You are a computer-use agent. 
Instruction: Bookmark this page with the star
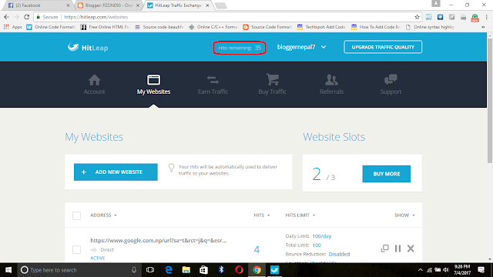[x=417, y=17]
